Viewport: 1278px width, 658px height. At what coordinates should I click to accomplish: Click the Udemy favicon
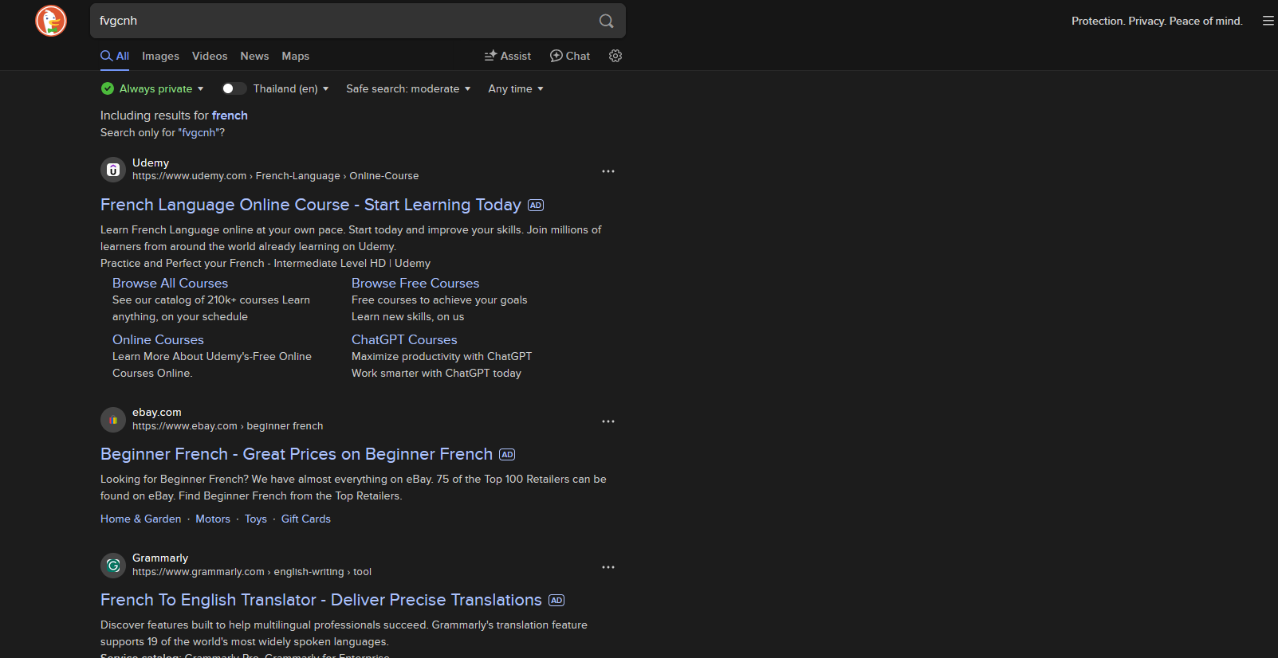coord(113,170)
